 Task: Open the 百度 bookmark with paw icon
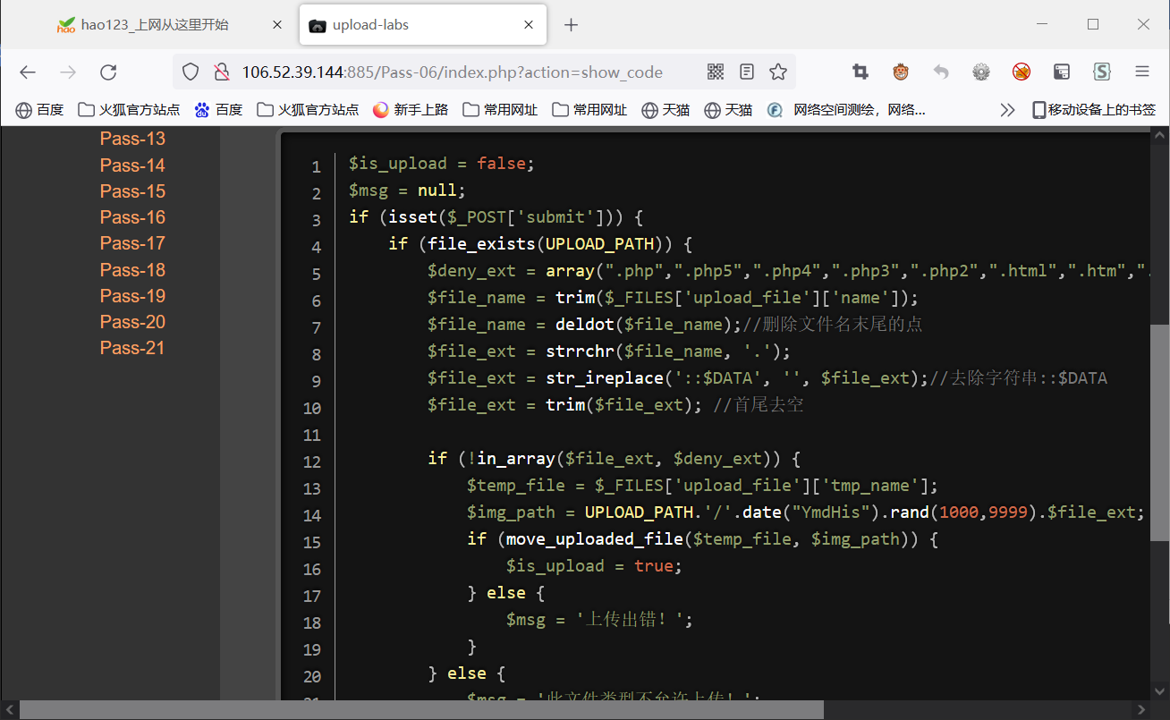[x=219, y=110]
